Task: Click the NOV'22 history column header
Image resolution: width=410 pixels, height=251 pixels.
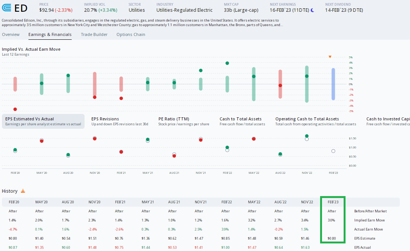Action: click(307, 202)
